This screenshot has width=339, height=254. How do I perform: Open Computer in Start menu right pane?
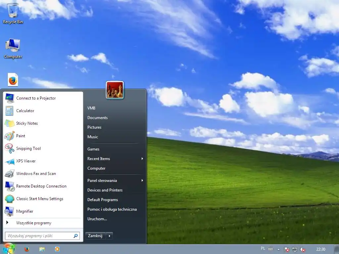tap(96, 168)
